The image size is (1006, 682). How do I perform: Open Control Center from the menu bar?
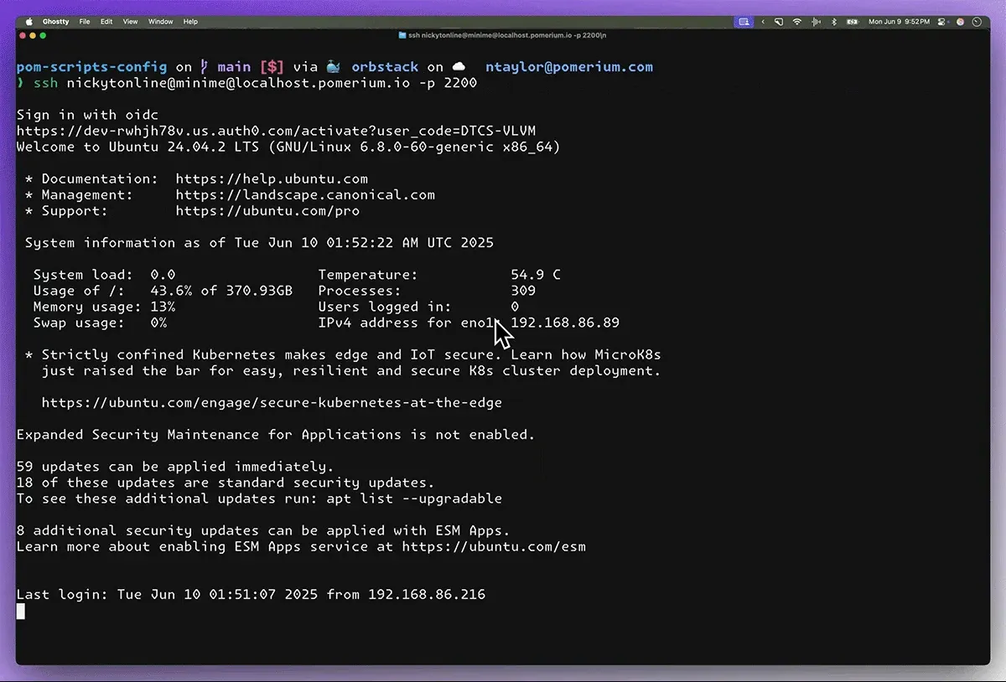point(941,22)
